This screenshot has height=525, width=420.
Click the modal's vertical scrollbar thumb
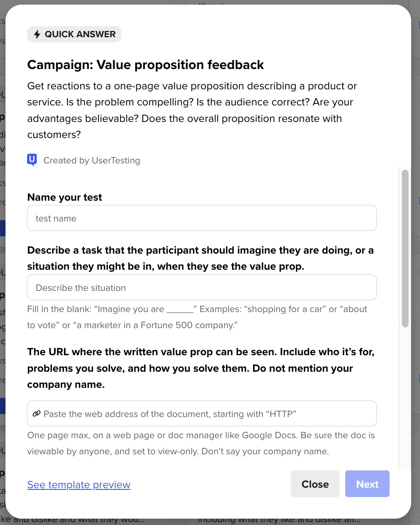coord(405,248)
